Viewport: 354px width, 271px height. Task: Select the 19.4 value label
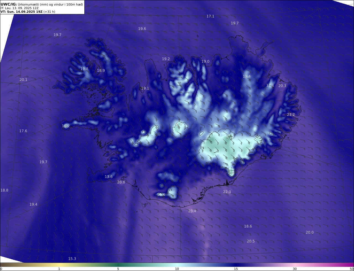click(33, 204)
